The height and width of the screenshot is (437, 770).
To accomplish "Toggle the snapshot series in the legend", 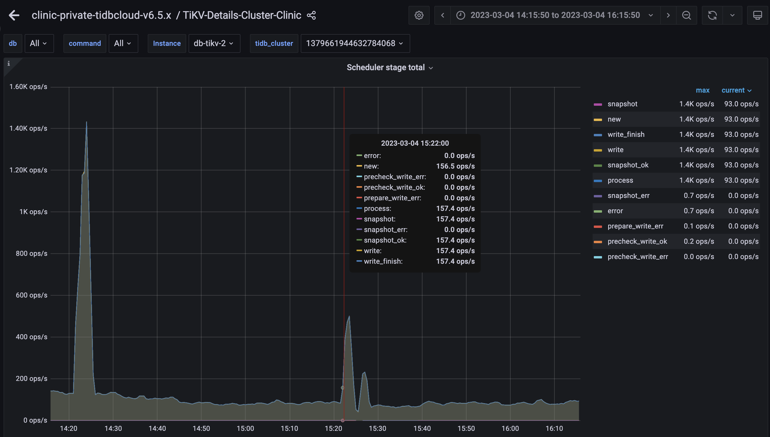I will pos(622,104).
